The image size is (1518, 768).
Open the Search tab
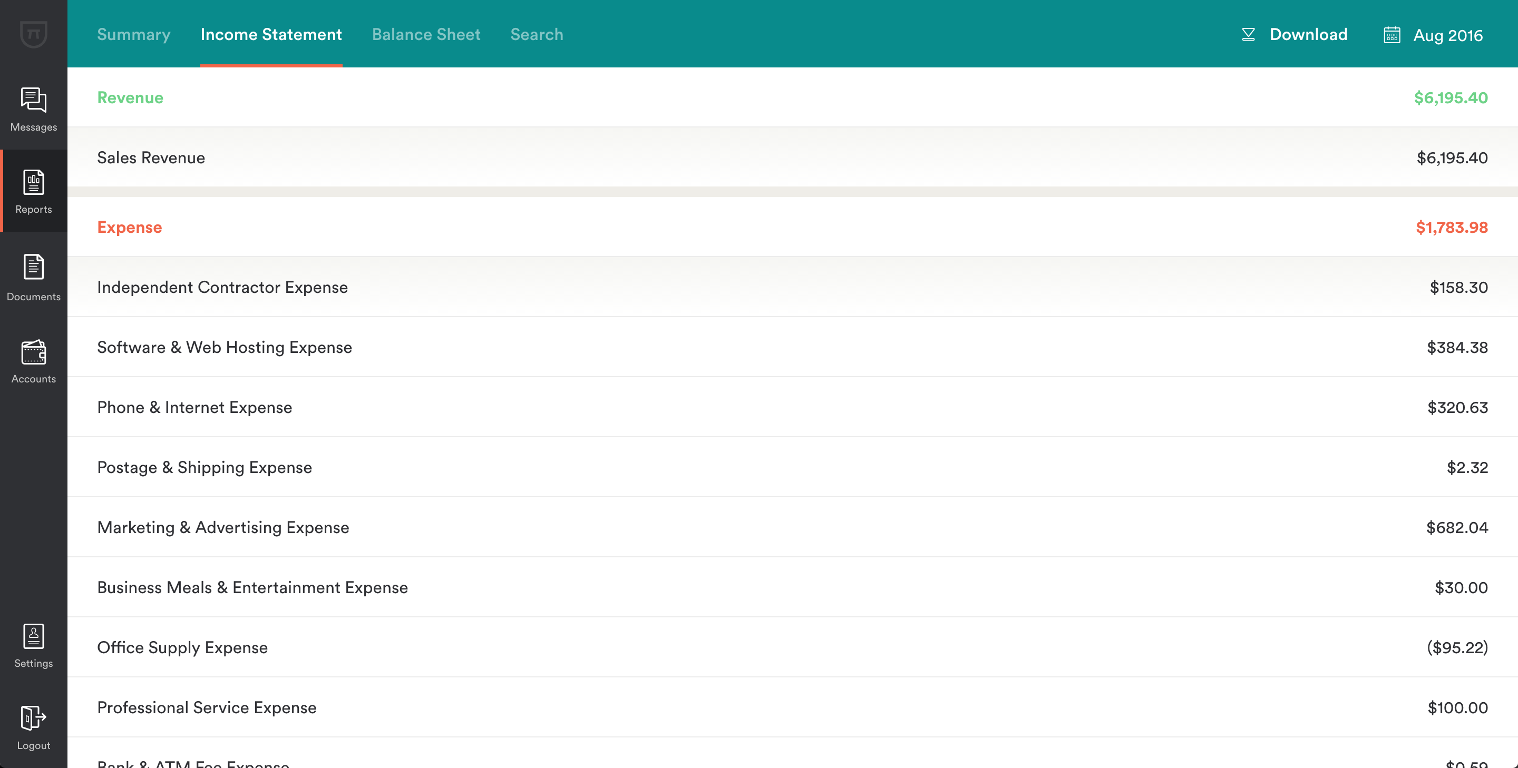point(536,34)
